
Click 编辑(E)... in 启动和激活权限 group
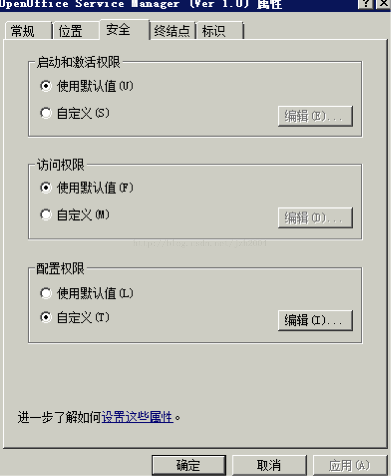click(x=315, y=116)
